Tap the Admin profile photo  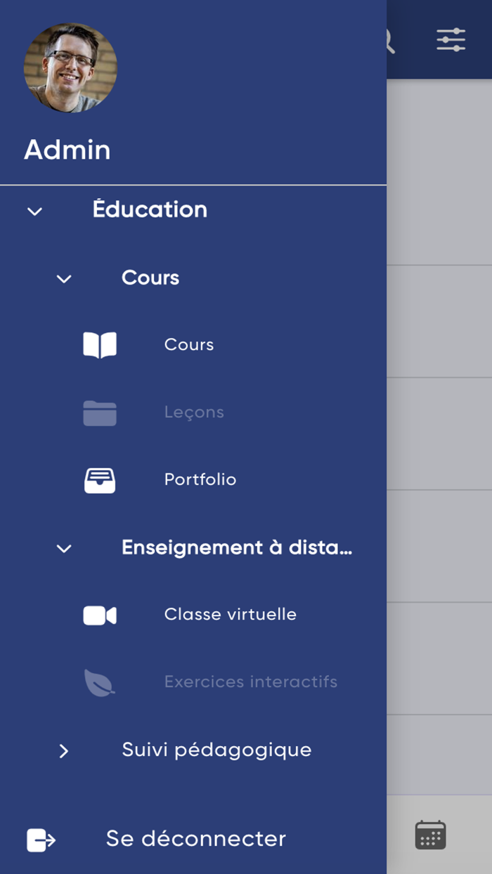click(70, 68)
